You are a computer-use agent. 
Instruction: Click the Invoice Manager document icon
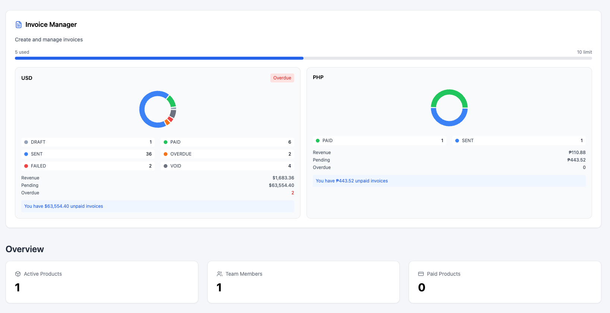pos(18,25)
